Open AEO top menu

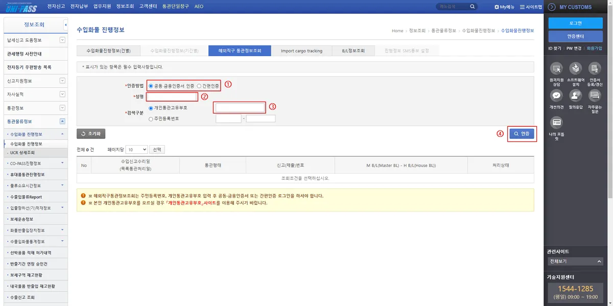pos(199,7)
